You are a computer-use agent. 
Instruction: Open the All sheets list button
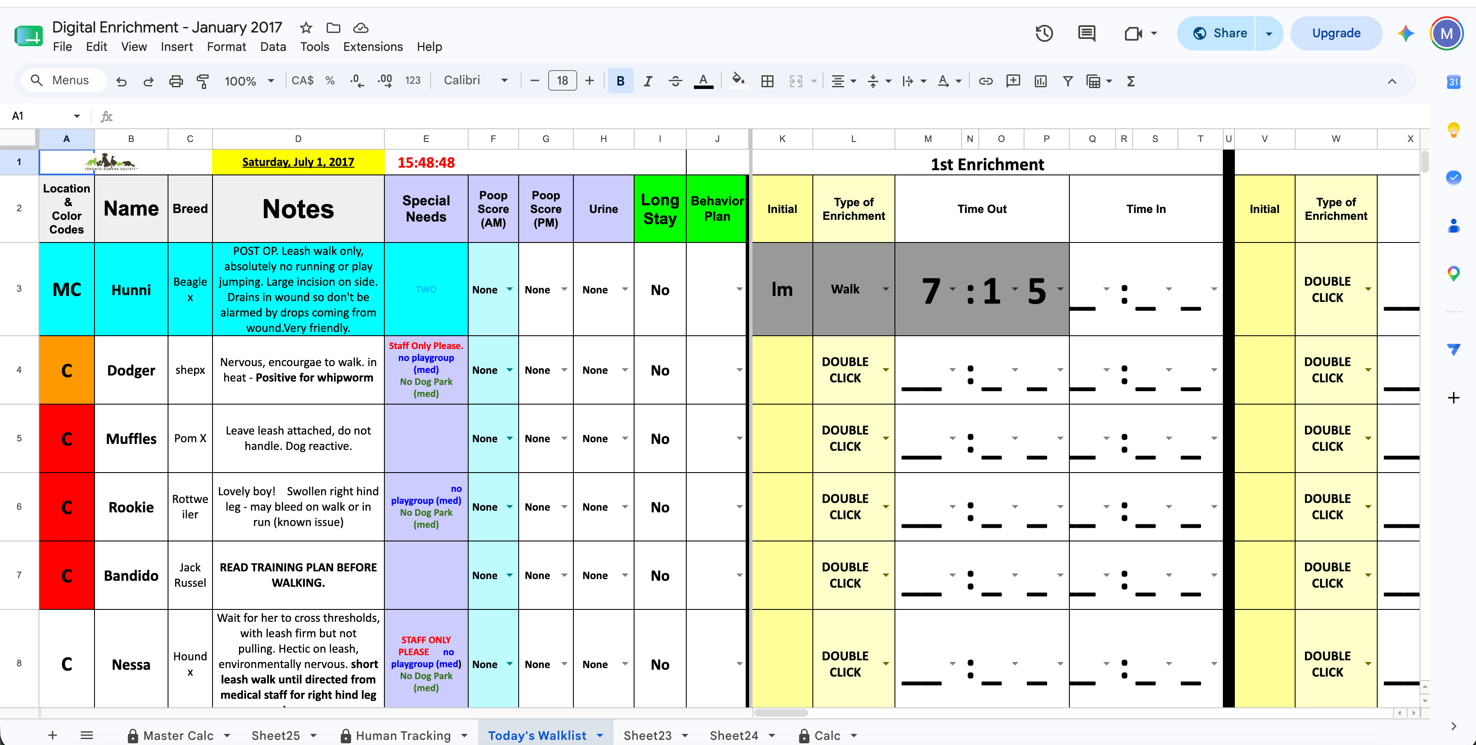point(86,735)
